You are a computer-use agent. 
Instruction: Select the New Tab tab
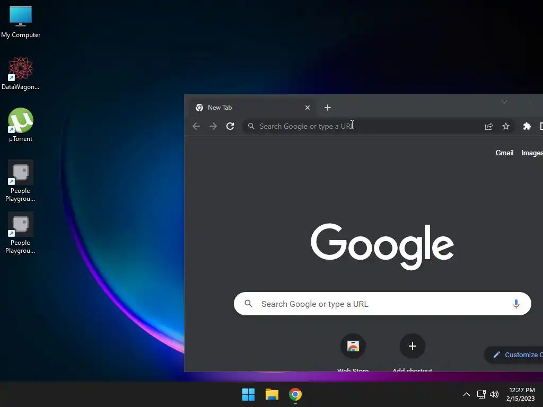(x=253, y=108)
